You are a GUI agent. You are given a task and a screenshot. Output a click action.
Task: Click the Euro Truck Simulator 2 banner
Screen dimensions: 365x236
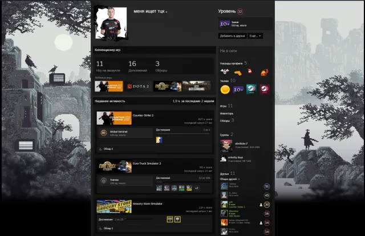point(114,166)
